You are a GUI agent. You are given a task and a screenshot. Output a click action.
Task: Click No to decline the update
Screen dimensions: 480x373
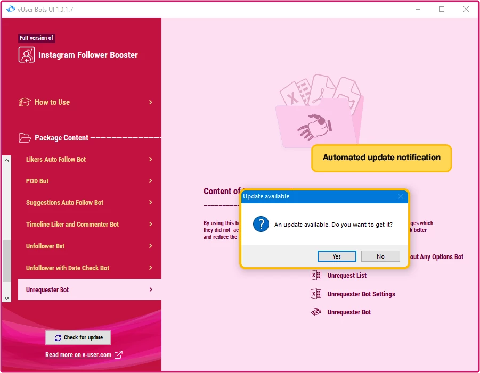(x=380, y=256)
